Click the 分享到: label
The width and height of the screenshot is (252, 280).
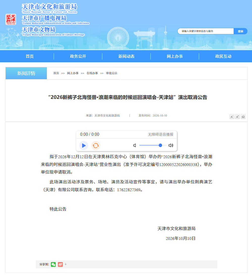tap(44, 264)
